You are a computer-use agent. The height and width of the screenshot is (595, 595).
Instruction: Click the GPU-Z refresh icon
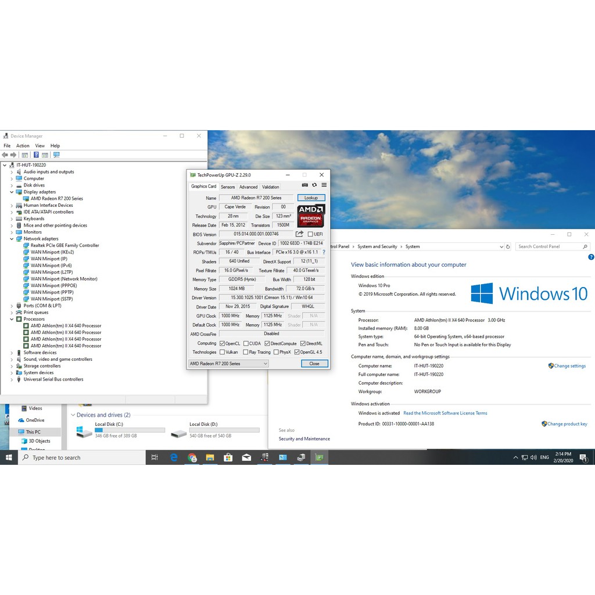[314, 185]
